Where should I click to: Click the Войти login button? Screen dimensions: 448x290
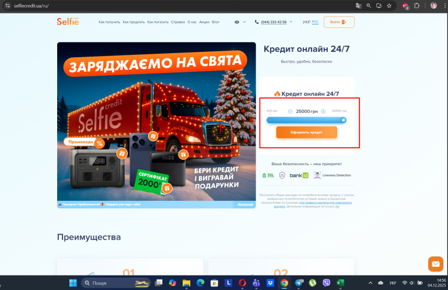click(339, 22)
